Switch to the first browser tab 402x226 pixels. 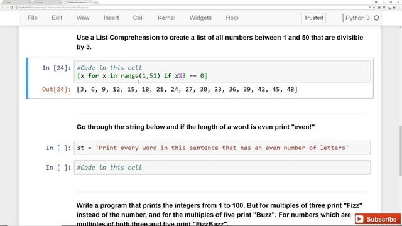point(16,3)
